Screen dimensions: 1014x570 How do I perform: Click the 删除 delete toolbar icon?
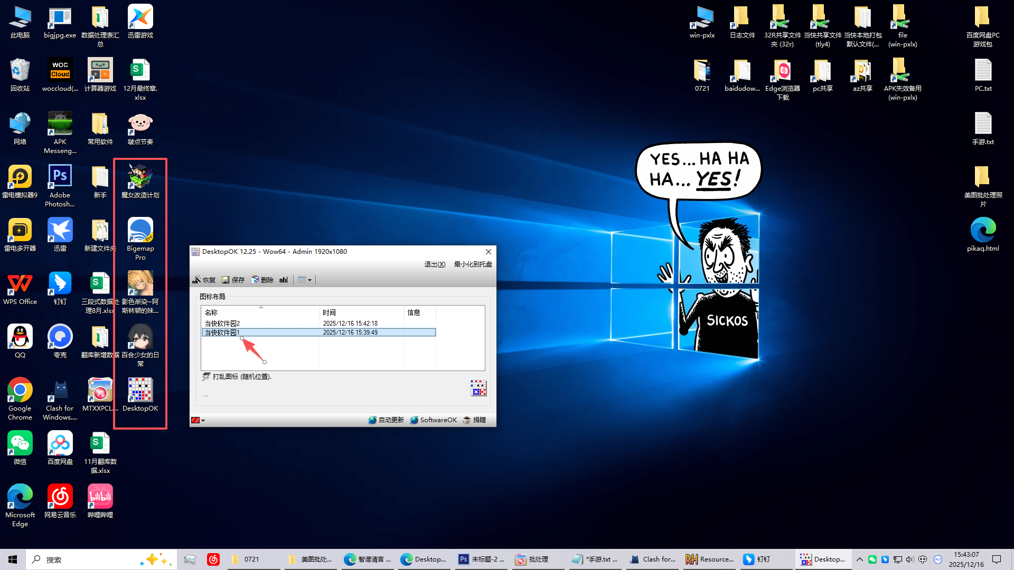coord(262,280)
